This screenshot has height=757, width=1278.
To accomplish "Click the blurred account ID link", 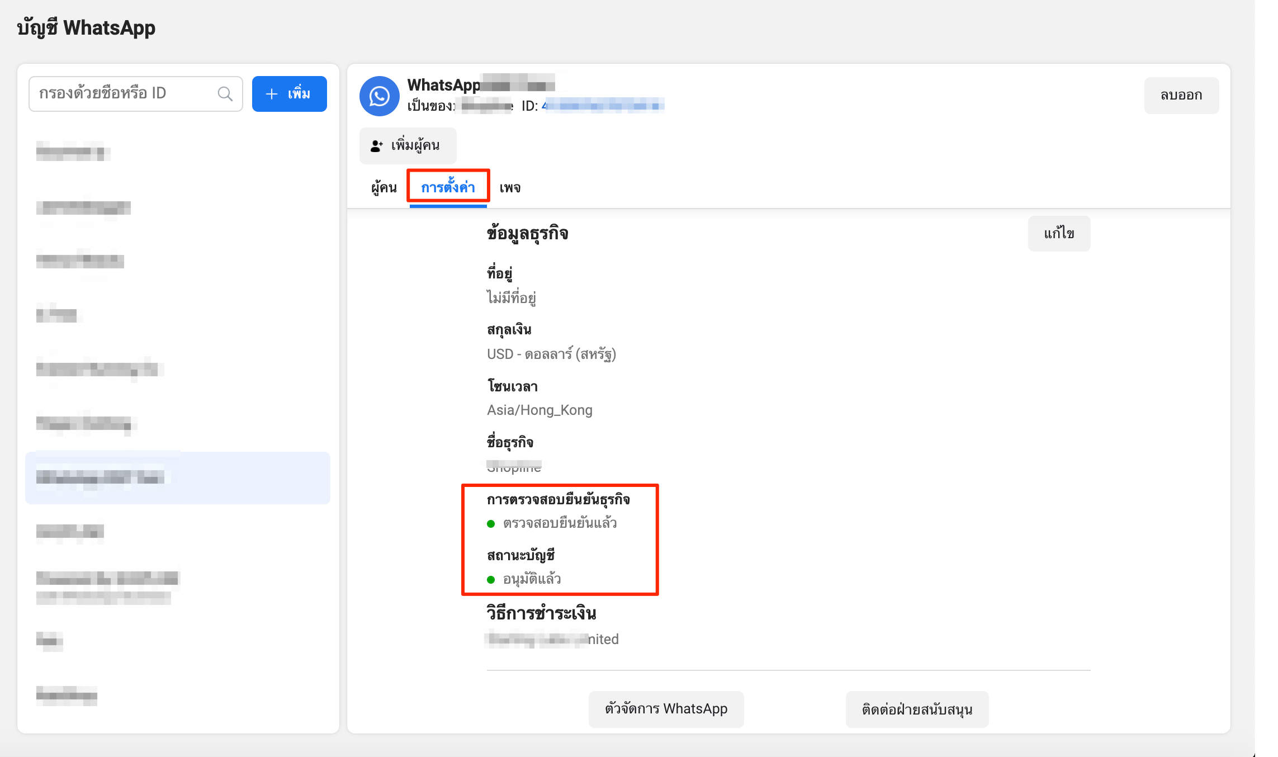I will [x=603, y=106].
